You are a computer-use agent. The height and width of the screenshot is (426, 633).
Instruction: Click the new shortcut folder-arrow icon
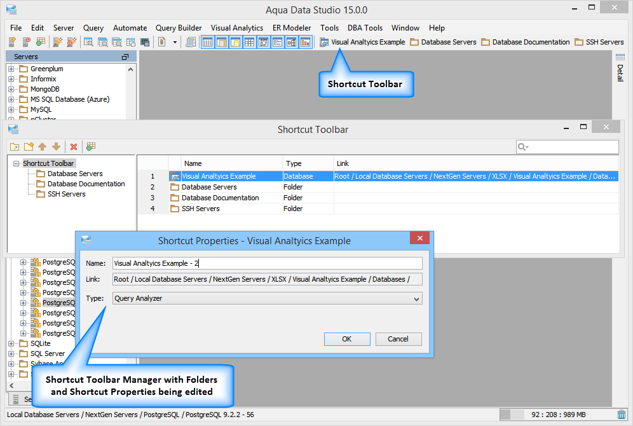[15, 147]
